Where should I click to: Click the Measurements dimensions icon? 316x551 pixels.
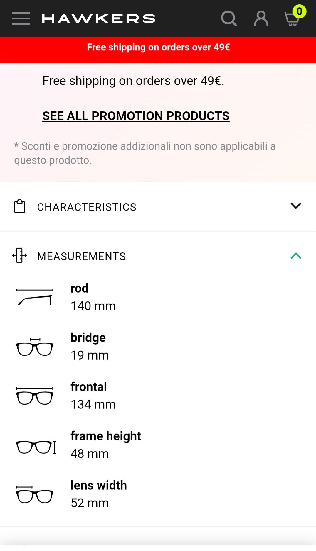pyautogui.click(x=19, y=255)
